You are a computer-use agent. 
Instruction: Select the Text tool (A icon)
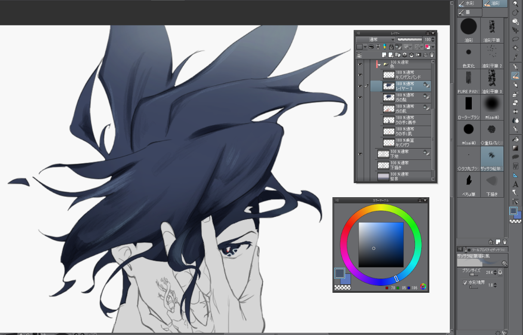point(515,184)
